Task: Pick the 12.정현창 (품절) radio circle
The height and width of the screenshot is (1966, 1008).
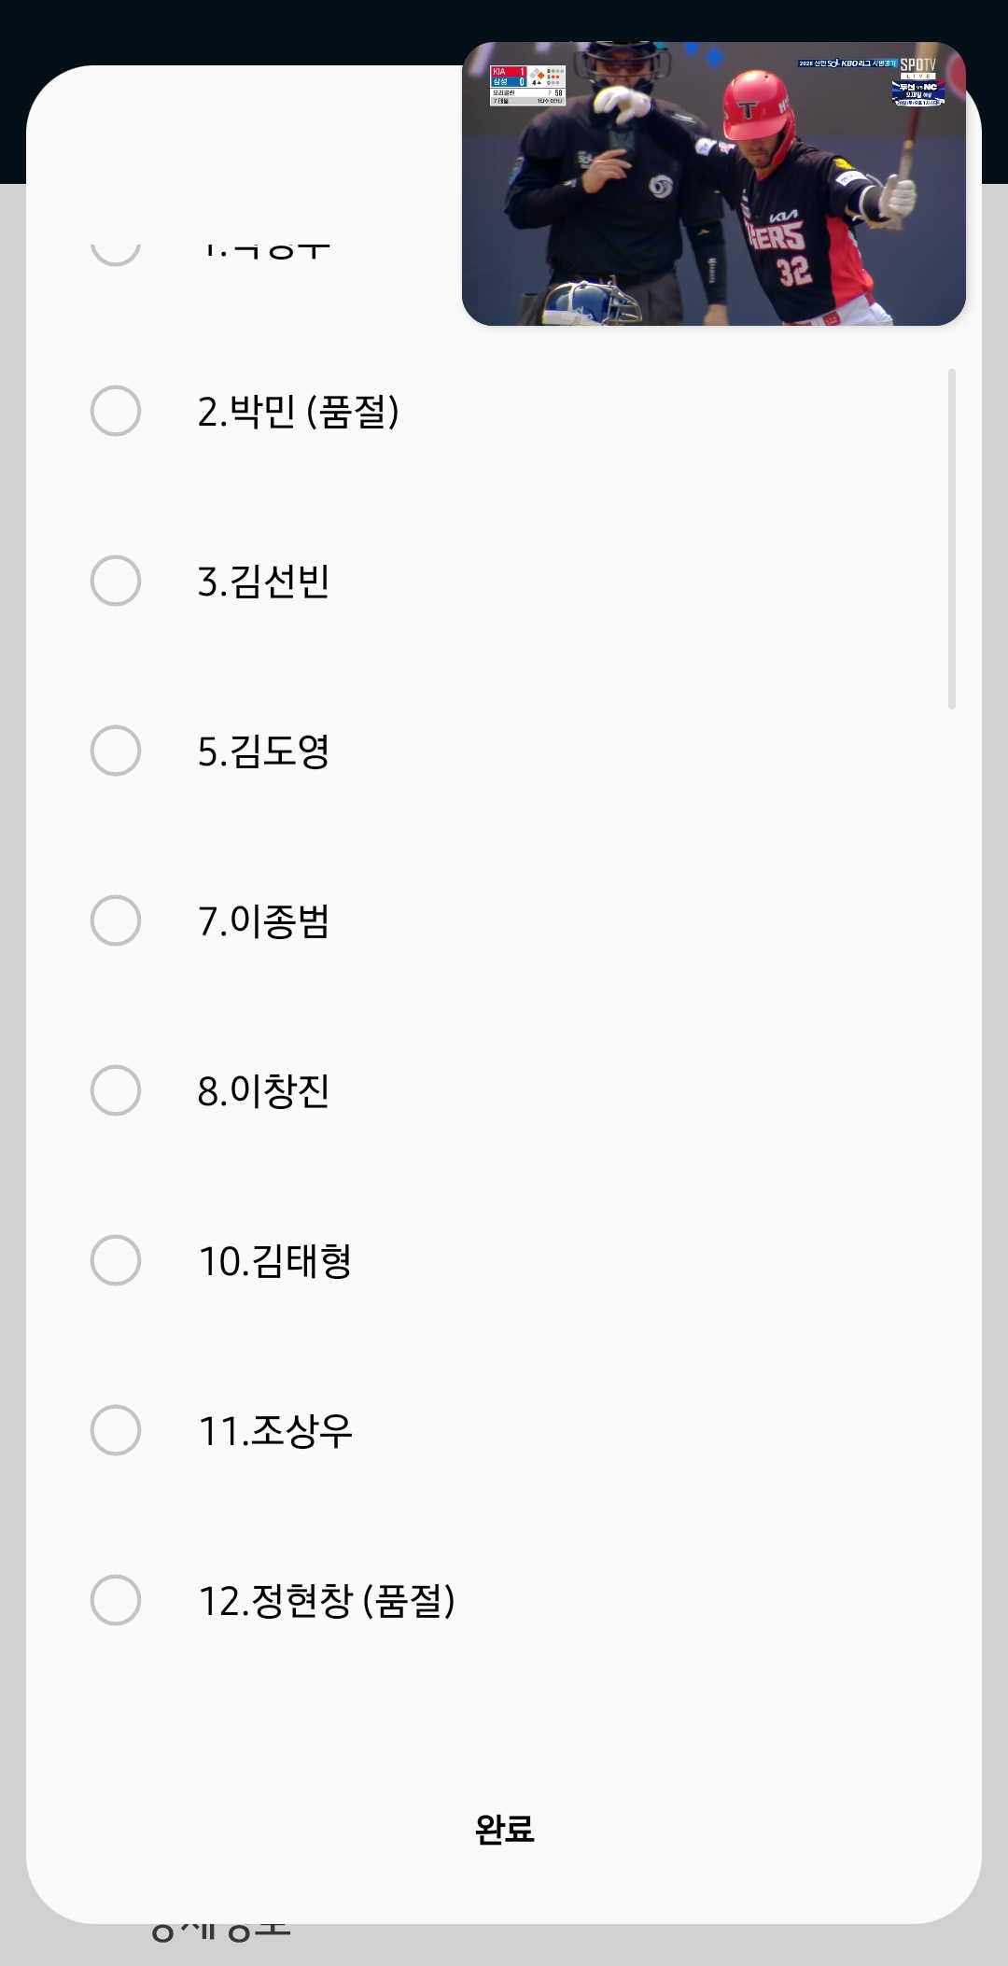Action: (x=116, y=1600)
